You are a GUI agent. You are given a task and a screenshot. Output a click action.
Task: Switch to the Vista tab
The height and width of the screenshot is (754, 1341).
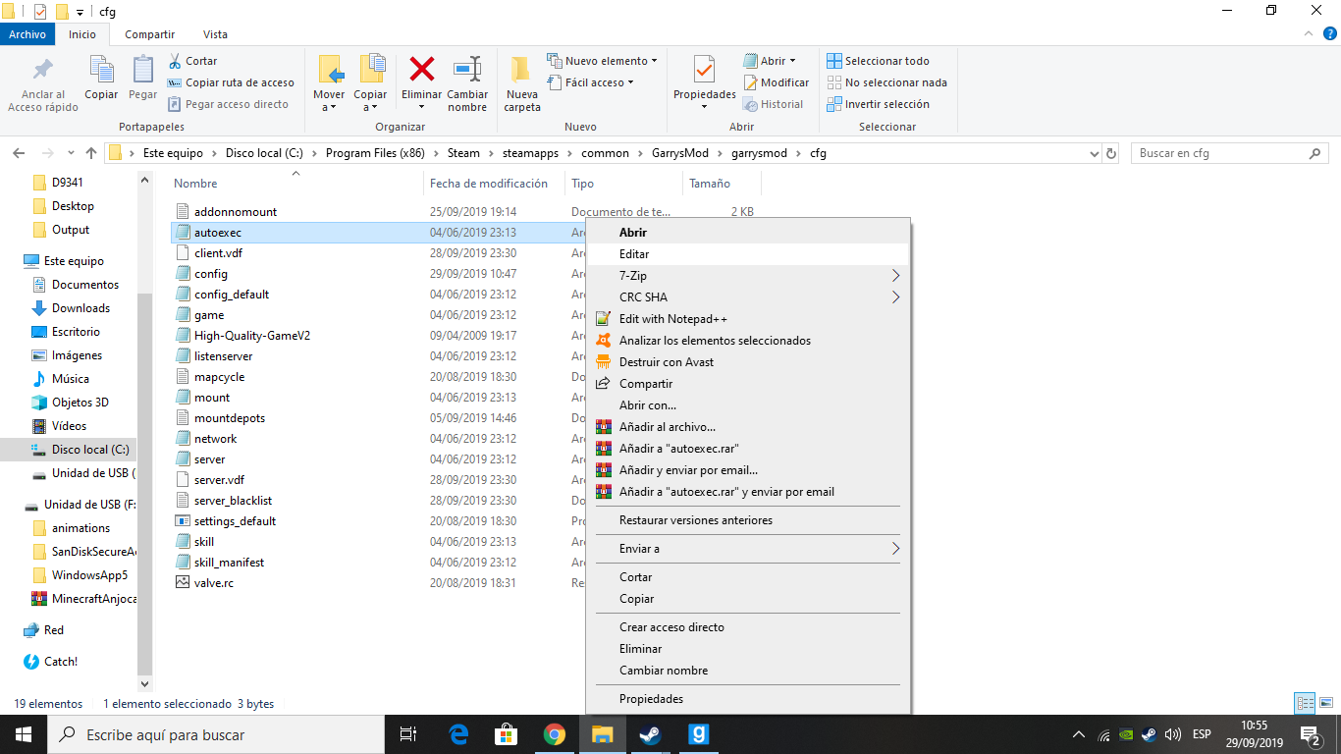[215, 34]
